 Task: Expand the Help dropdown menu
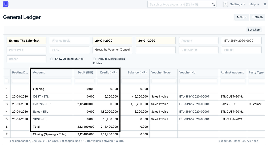(256, 4)
